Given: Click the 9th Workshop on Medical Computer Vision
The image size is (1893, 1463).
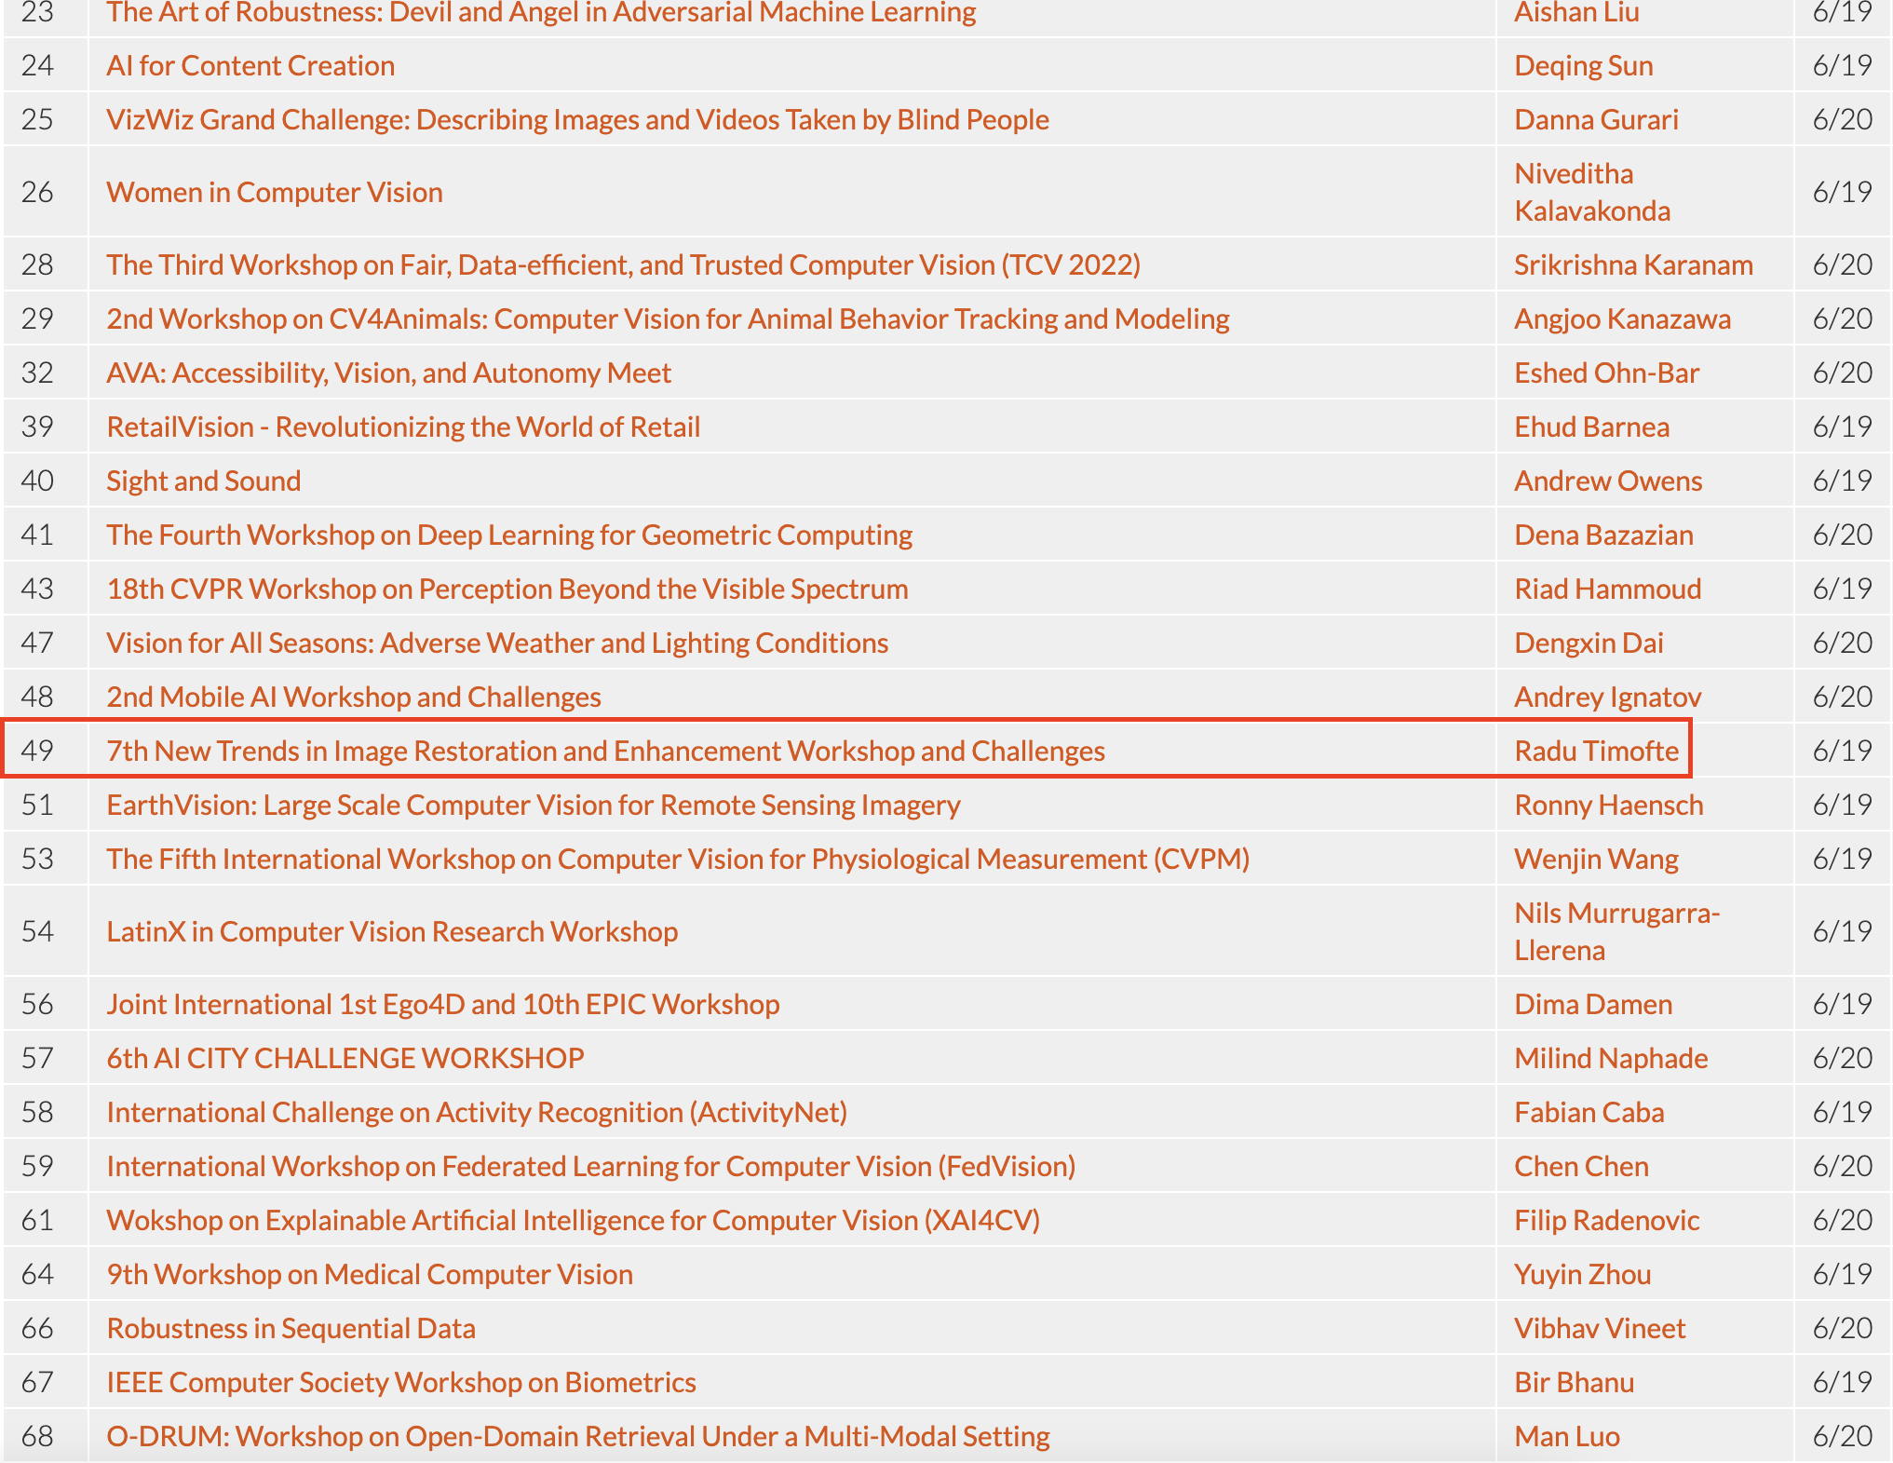Looking at the screenshot, I should (370, 1275).
